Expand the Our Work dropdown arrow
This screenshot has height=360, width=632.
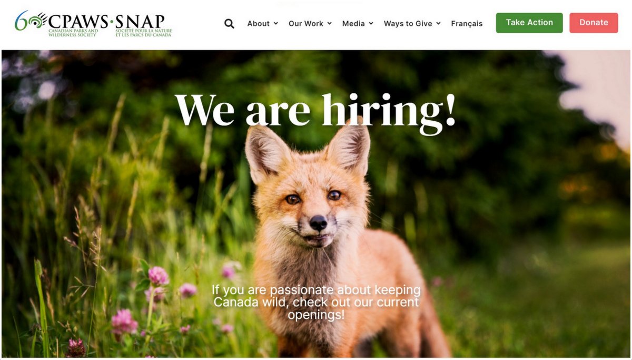[x=330, y=24]
